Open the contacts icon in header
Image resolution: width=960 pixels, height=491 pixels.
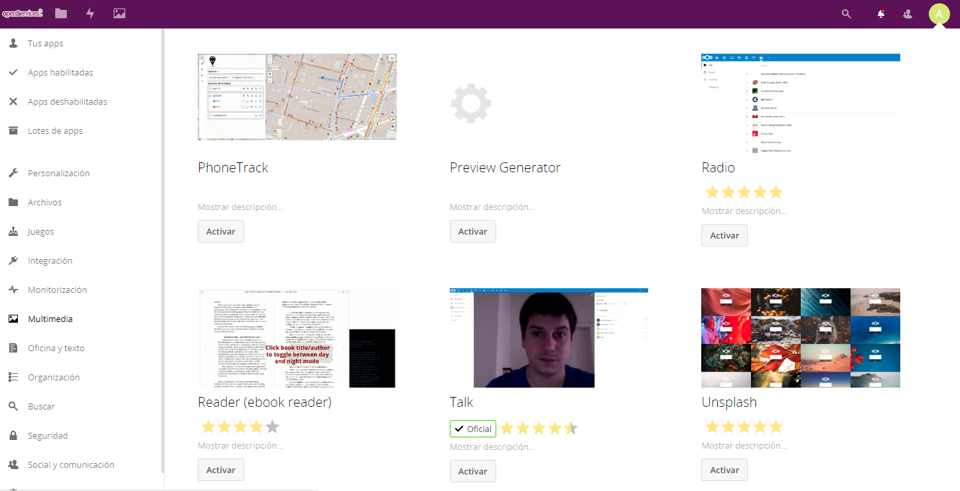pyautogui.click(x=908, y=14)
